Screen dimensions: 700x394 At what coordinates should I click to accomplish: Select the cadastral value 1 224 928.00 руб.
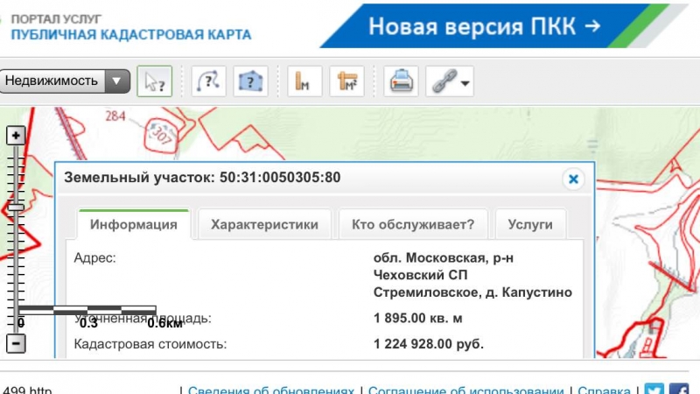tap(429, 344)
